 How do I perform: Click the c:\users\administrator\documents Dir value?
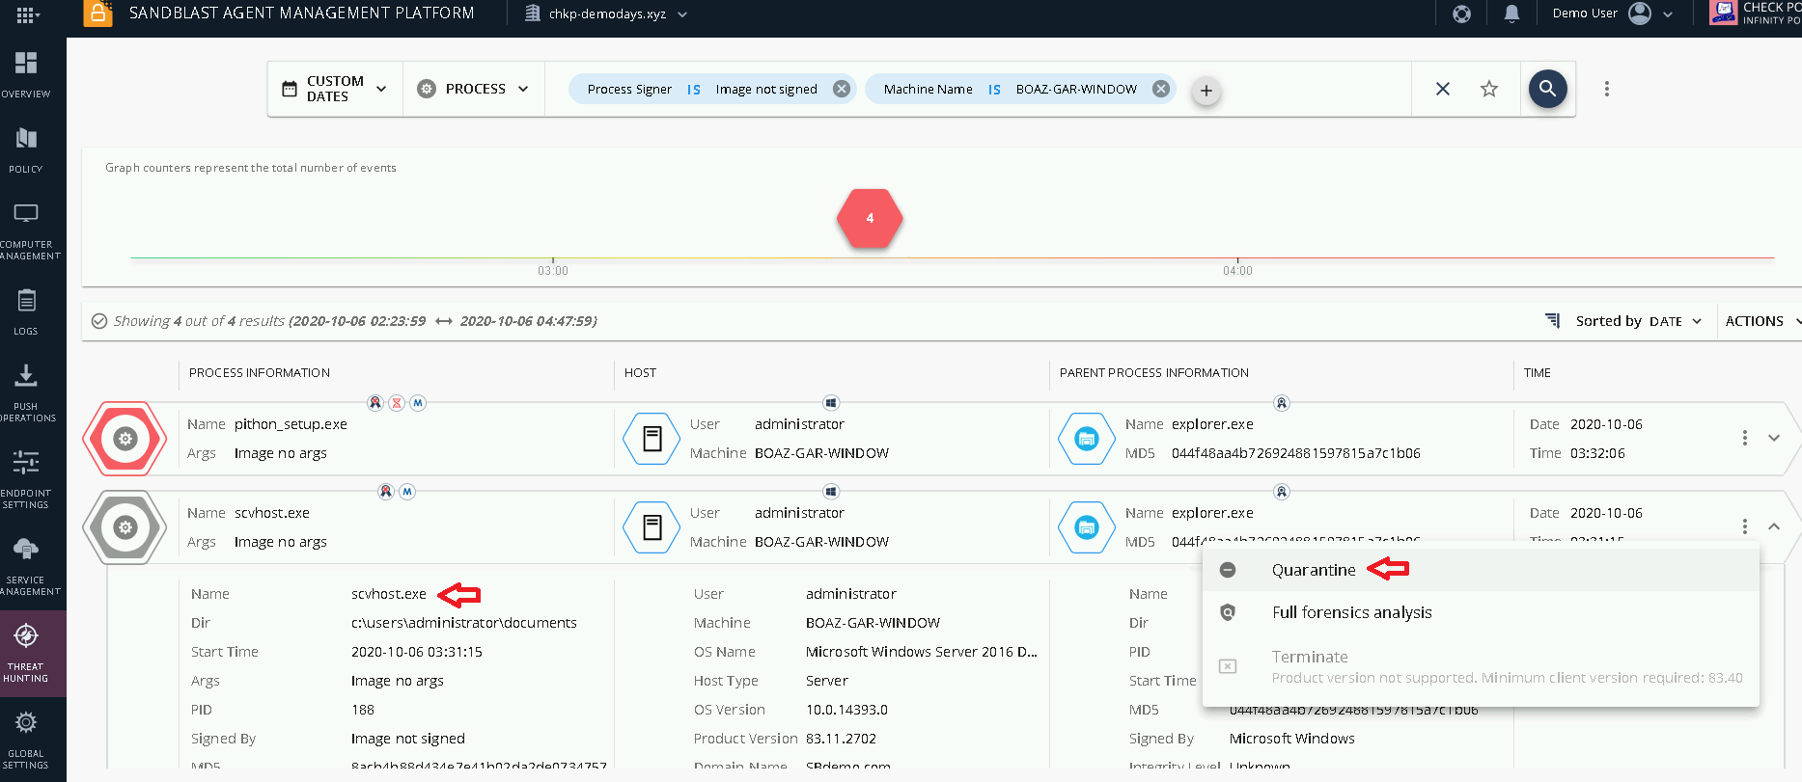tap(464, 623)
